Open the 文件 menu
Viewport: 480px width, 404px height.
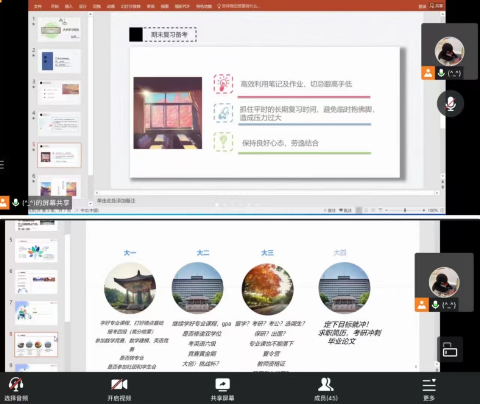38,6
